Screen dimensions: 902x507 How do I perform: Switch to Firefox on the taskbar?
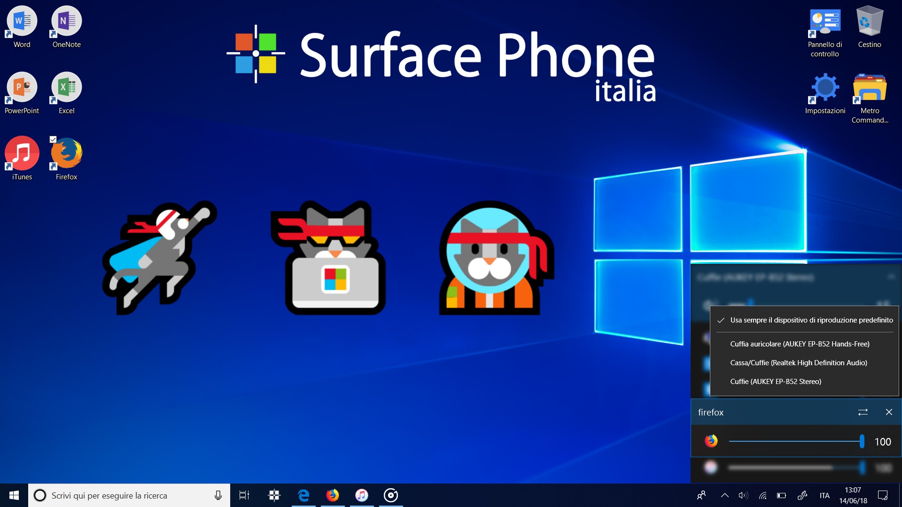point(333,495)
